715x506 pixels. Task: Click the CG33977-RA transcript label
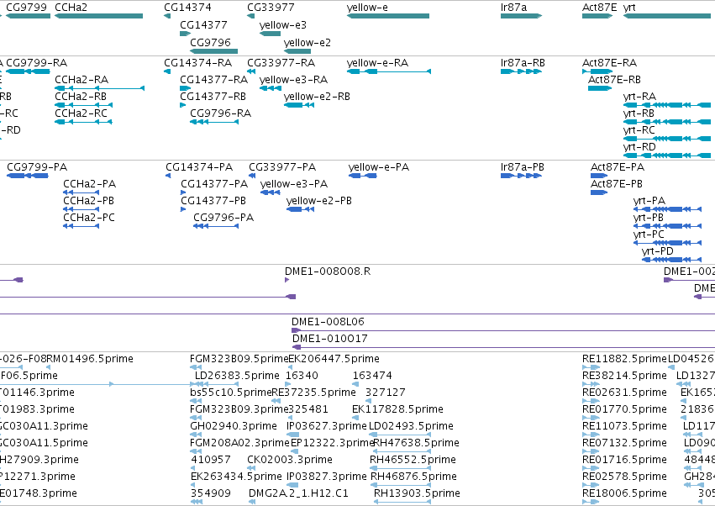(281, 62)
